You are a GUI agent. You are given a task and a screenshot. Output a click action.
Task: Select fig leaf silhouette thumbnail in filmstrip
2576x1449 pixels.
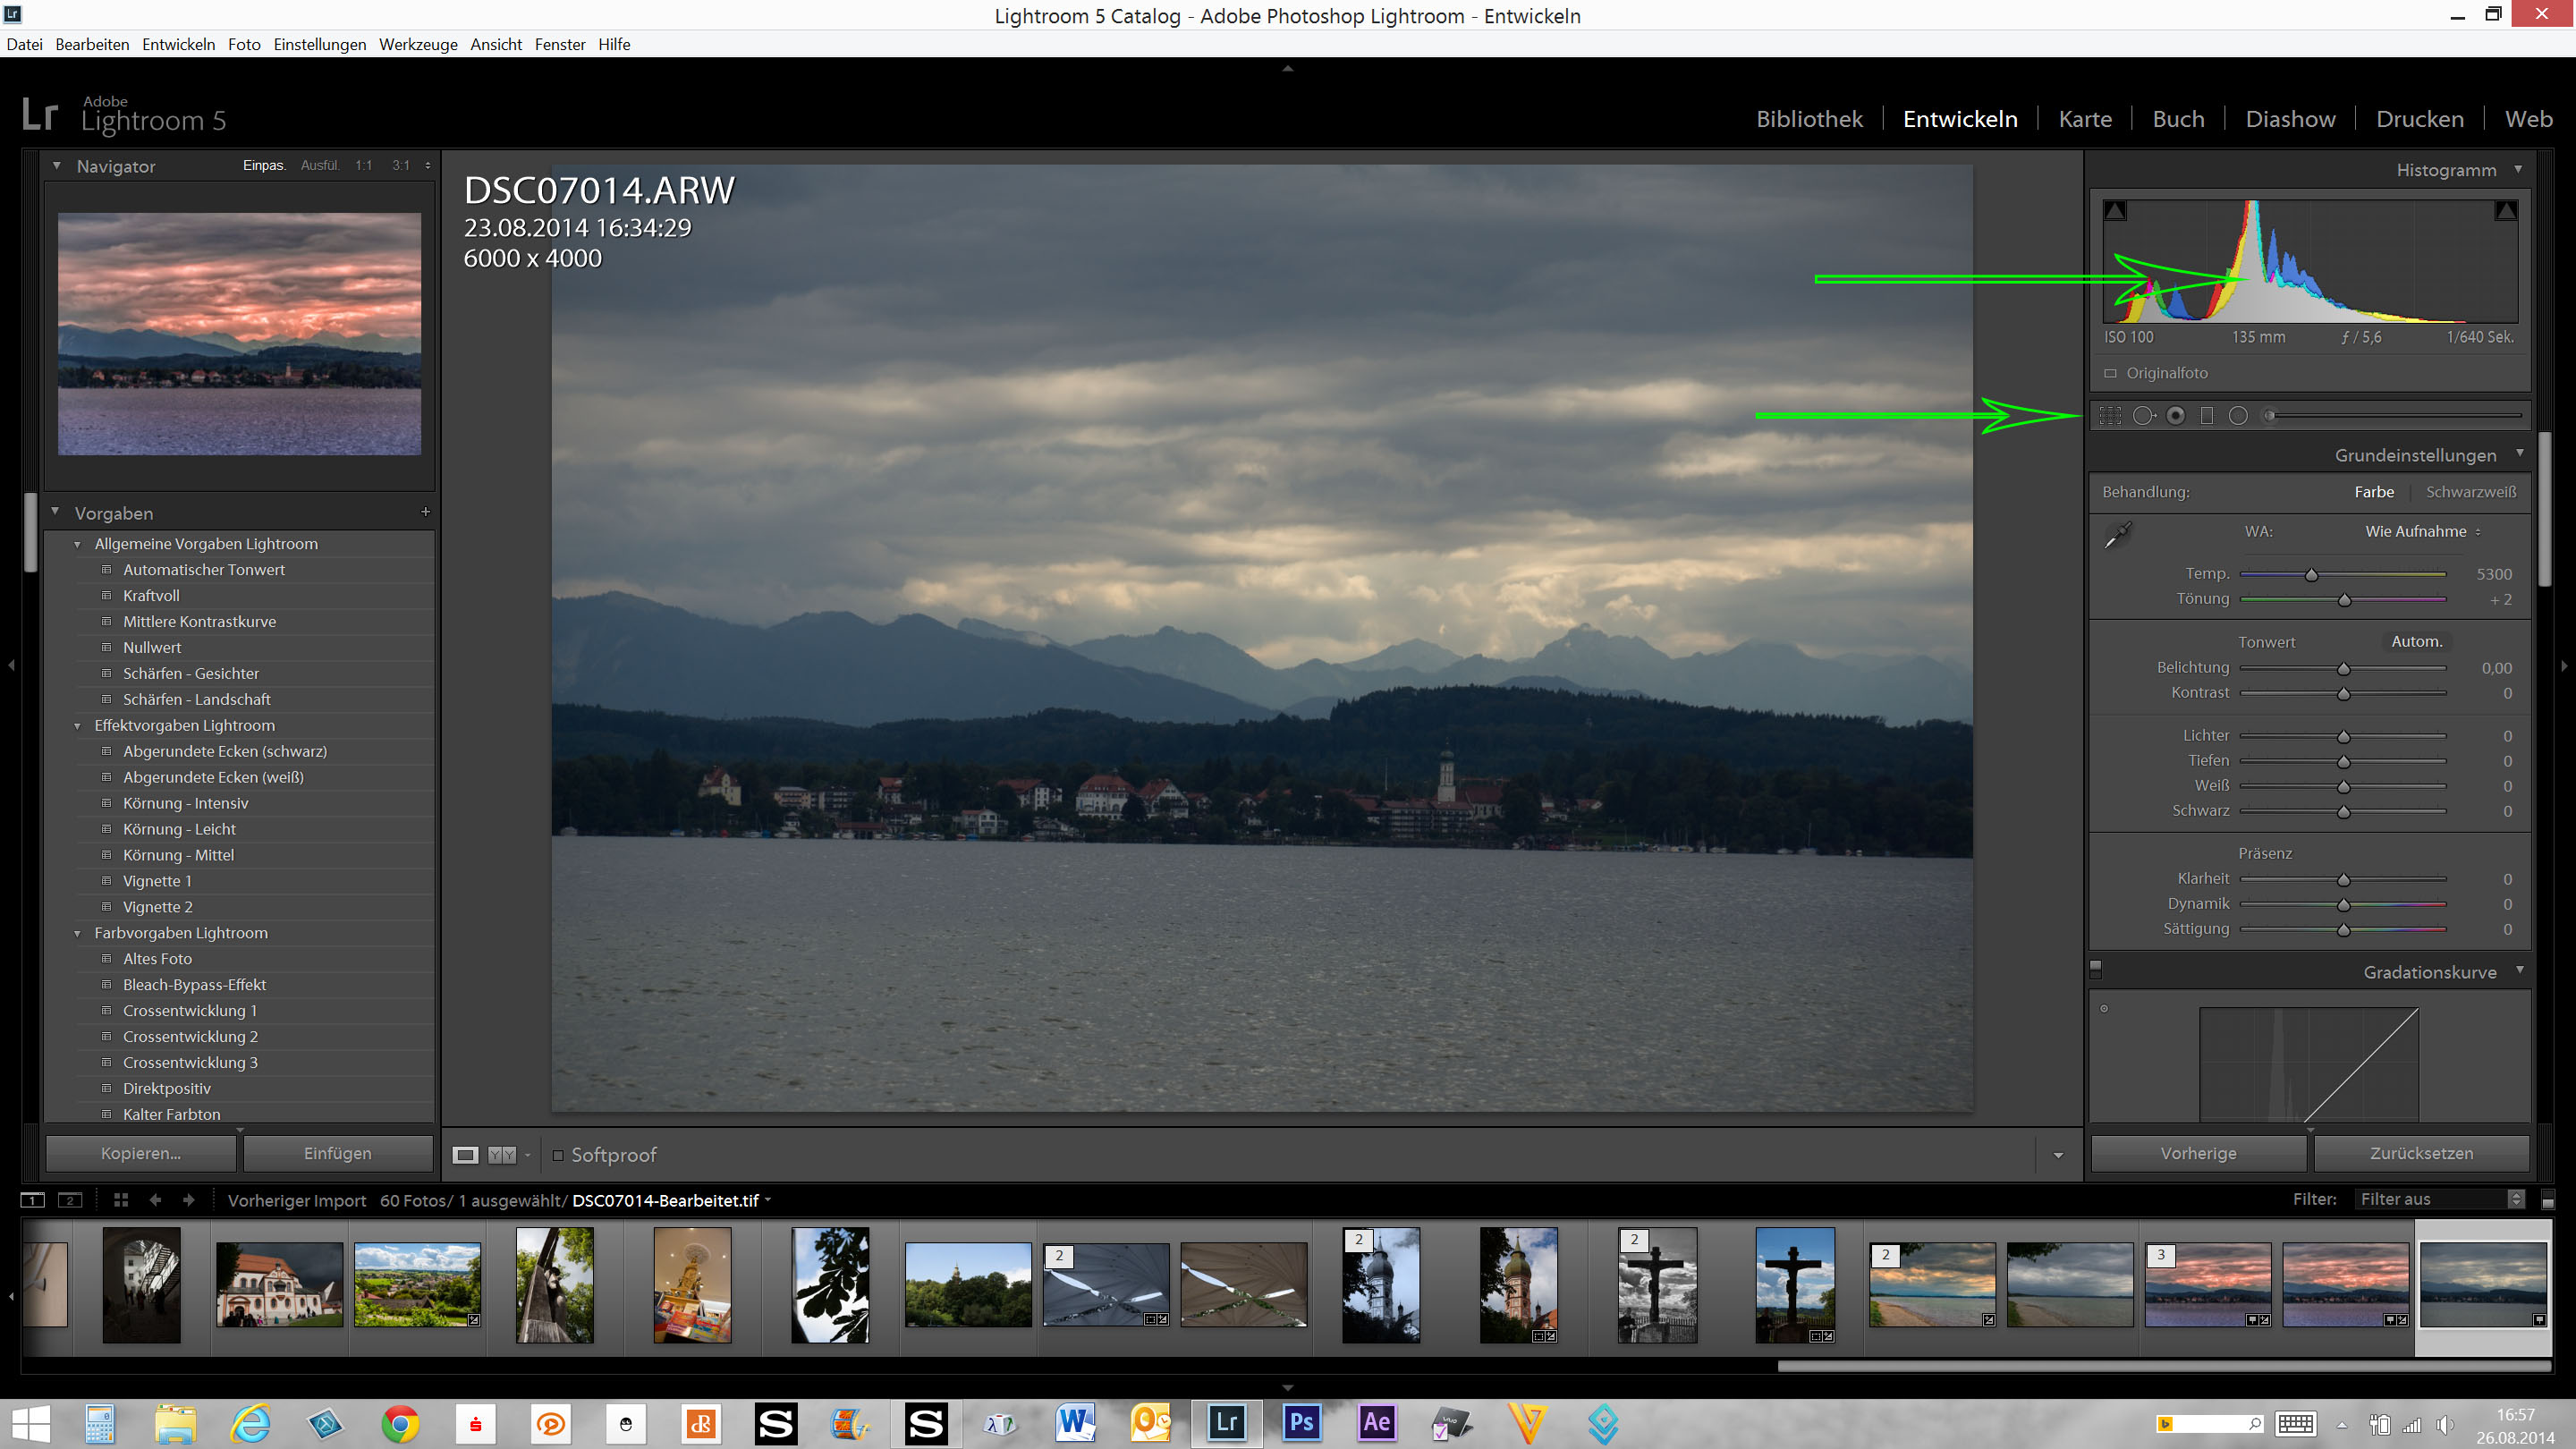[x=830, y=1284]
